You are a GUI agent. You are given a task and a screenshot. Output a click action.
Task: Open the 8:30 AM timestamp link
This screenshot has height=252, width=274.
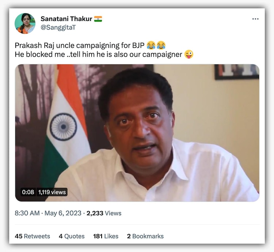click(x=27, y=213)
